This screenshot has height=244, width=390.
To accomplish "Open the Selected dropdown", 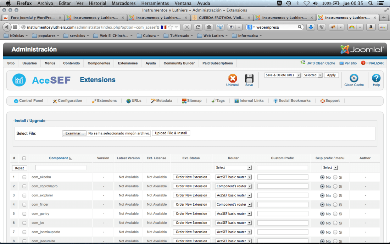I will [x=313, y=75].
